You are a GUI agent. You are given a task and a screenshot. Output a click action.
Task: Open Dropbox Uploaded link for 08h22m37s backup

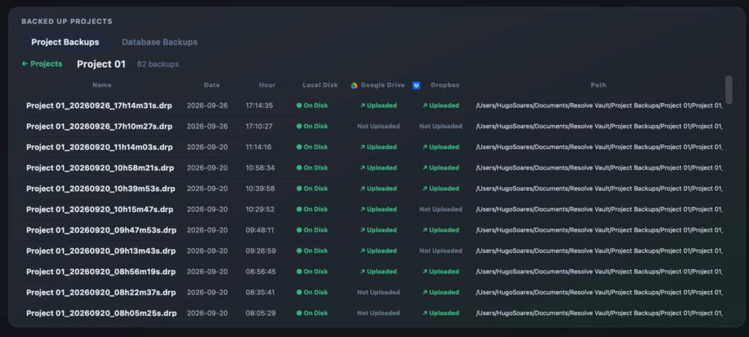[440, 292]
